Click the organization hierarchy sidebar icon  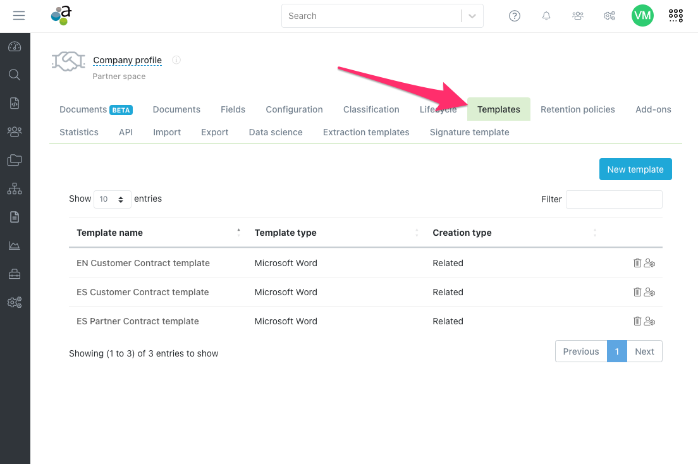15,188
